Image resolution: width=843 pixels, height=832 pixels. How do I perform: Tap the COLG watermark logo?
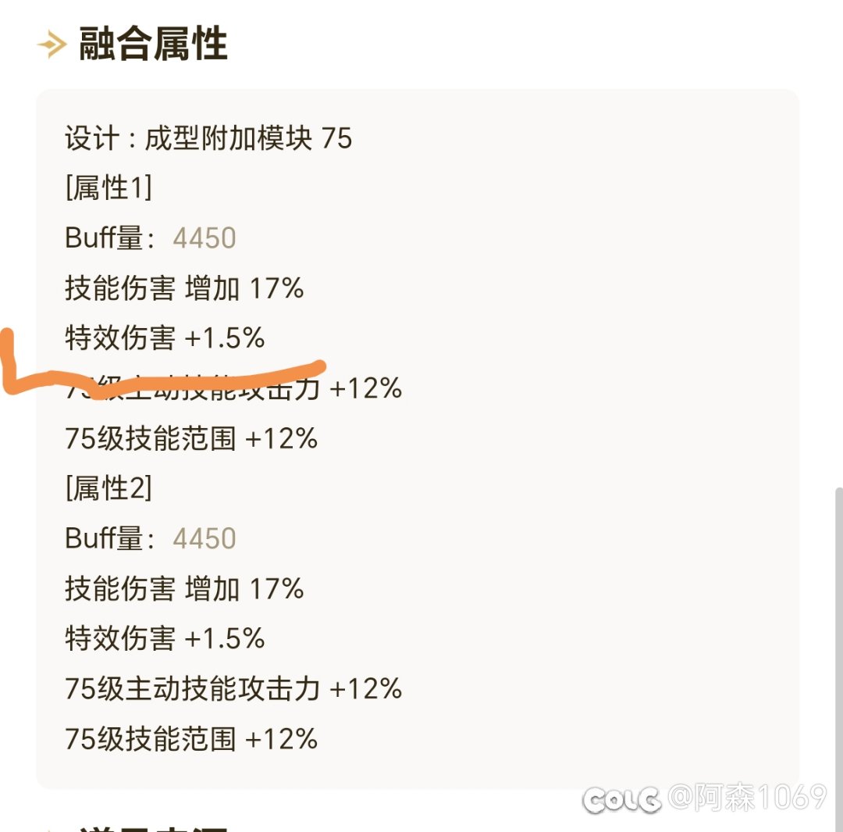coord(622,798)
